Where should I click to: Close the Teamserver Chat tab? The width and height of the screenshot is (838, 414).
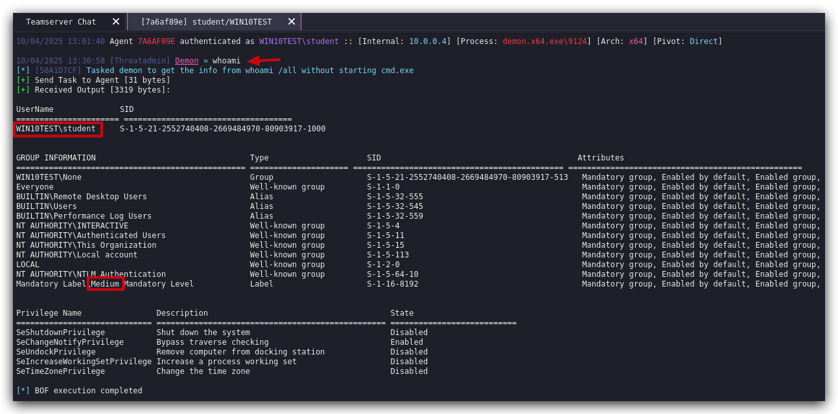pos(116,22)
